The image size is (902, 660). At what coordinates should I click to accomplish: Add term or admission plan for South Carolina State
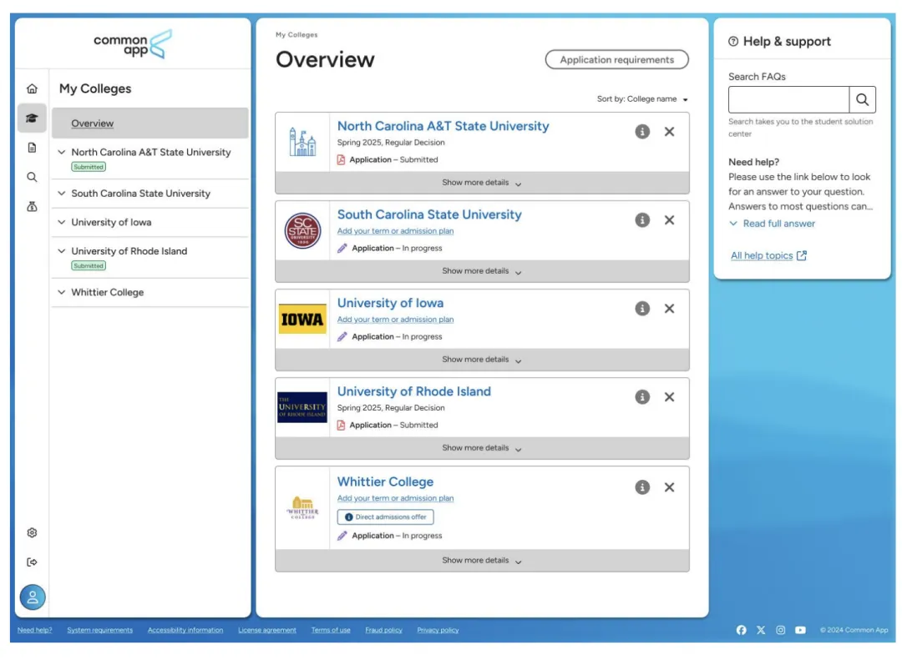click(395, 231)
